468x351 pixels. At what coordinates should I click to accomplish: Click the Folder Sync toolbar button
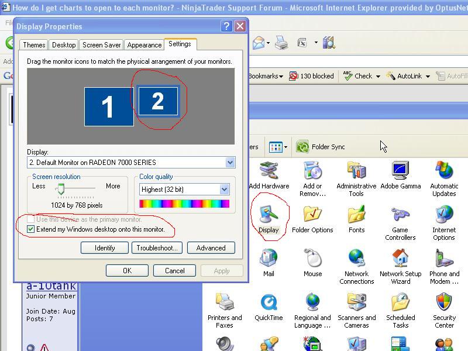[320, 147]
